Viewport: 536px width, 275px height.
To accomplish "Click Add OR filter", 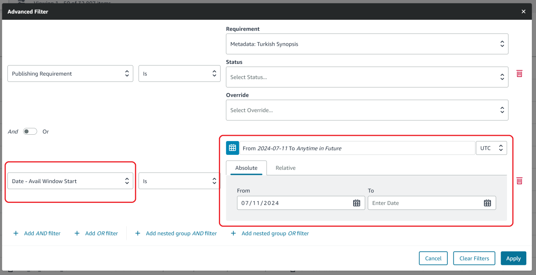I will point(96,233).
